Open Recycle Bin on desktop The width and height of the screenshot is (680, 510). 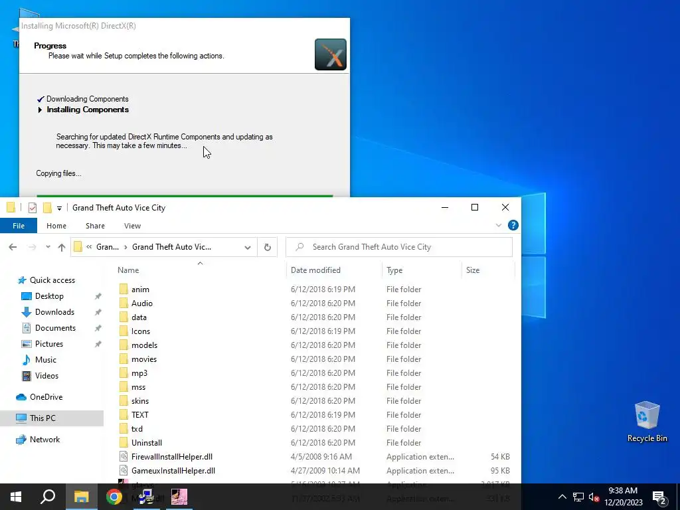coord(647,422)
